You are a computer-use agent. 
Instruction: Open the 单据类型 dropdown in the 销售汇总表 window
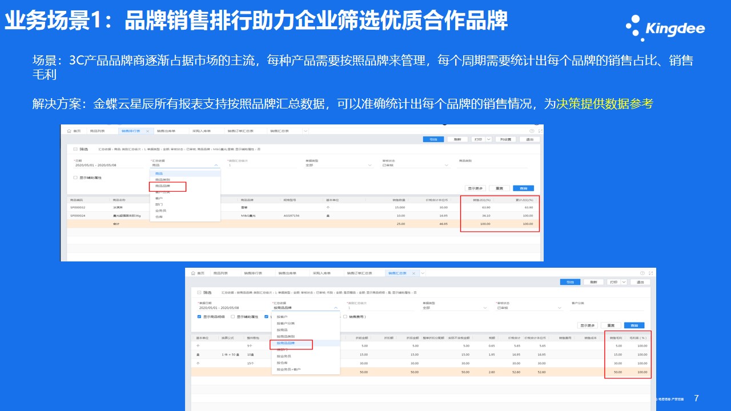pyautogui.click(x=455, y=308)
